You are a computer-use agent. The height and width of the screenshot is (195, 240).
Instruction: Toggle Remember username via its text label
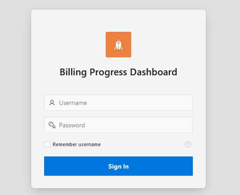(x=77, y=144)
